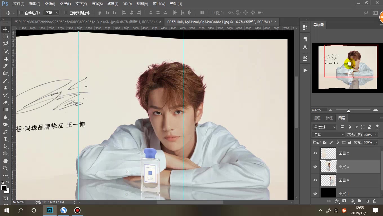
Task: Select the Rectangular Marquee tool
Action: 5,37
